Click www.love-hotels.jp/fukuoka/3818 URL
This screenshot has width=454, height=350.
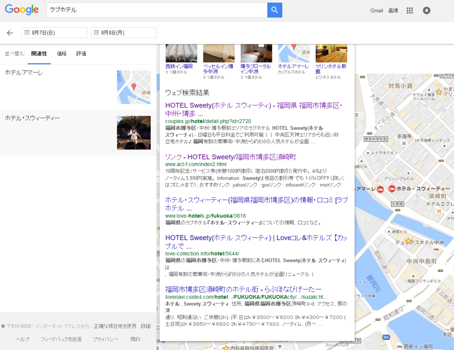click(206, 215)
